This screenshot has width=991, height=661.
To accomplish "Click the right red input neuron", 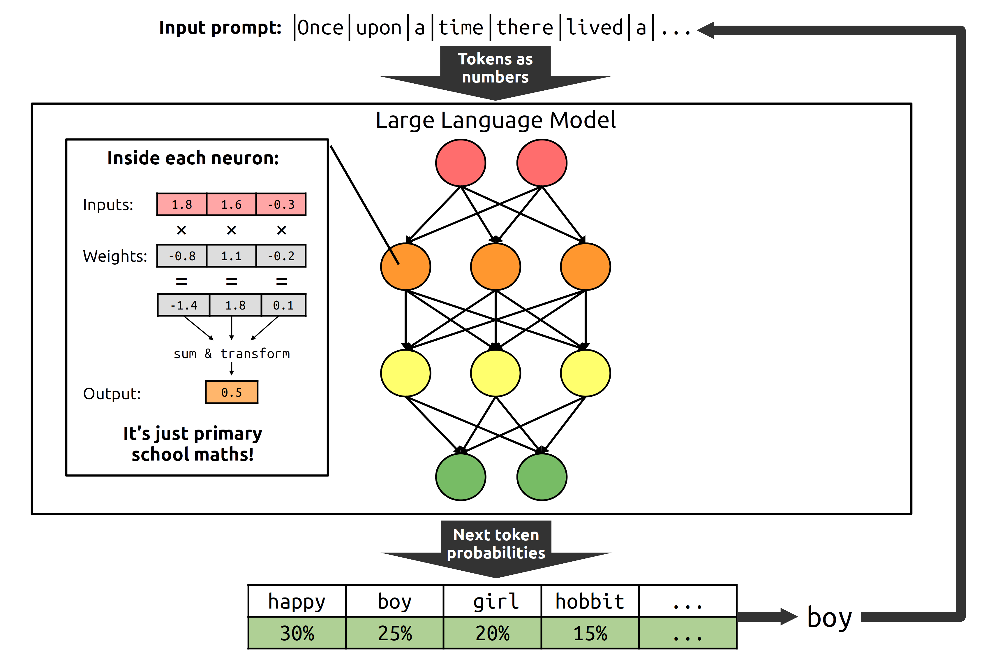I will (542, 163).
